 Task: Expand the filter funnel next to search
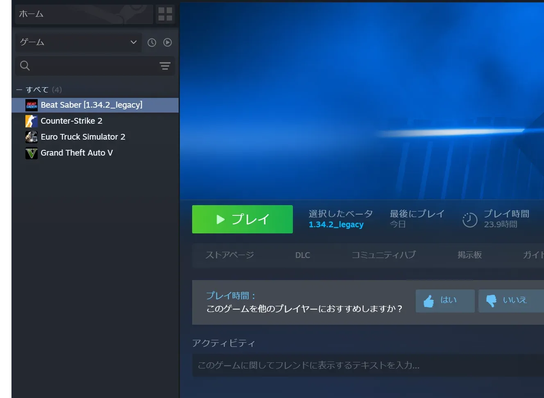[x=165, y=66]
